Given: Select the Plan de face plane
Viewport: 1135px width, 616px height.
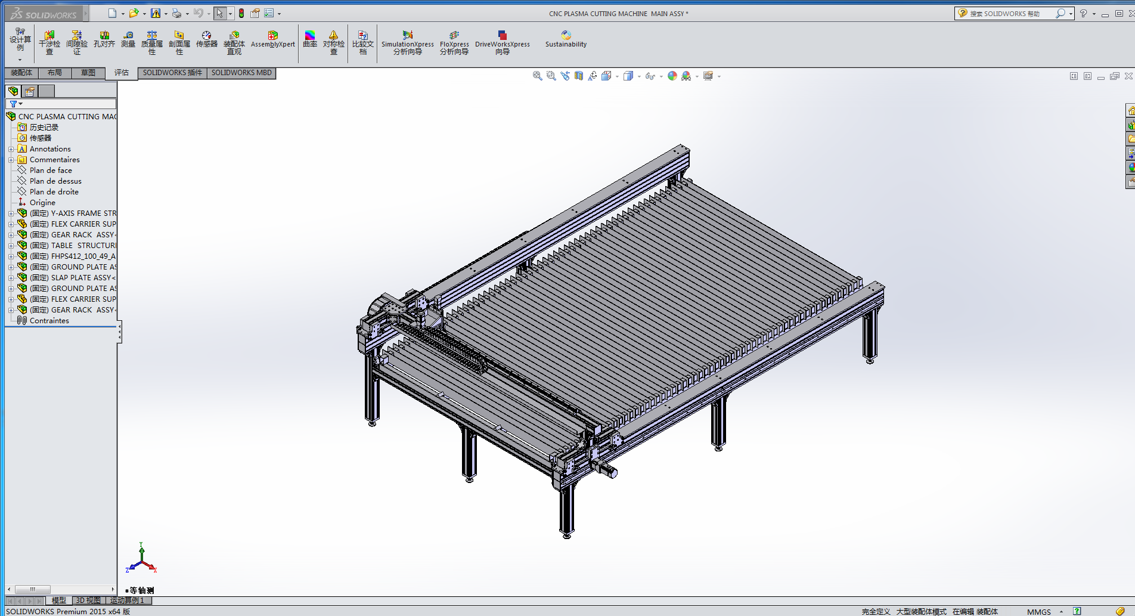Looking at the screenshot, I should (x=51, y=171).
